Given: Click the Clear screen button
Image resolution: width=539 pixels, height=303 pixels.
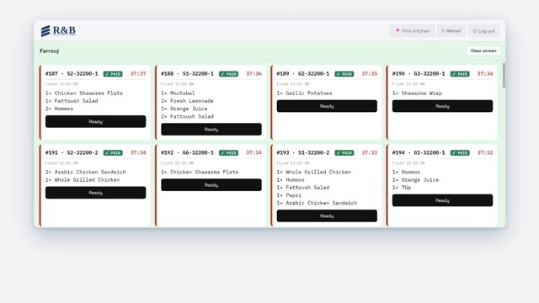Looking at the screenshot, I should coord(483,50).
